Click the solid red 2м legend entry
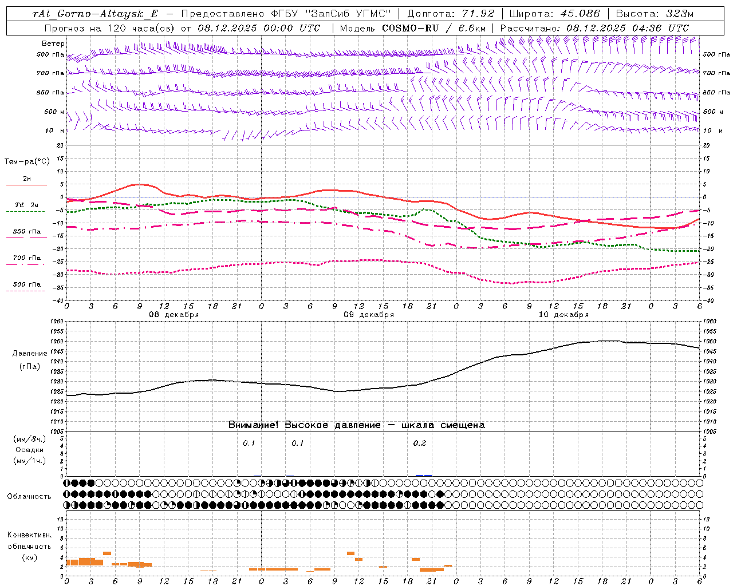This screenshot has height=586, width=733. pyautogui.click(x=26, y=181)
